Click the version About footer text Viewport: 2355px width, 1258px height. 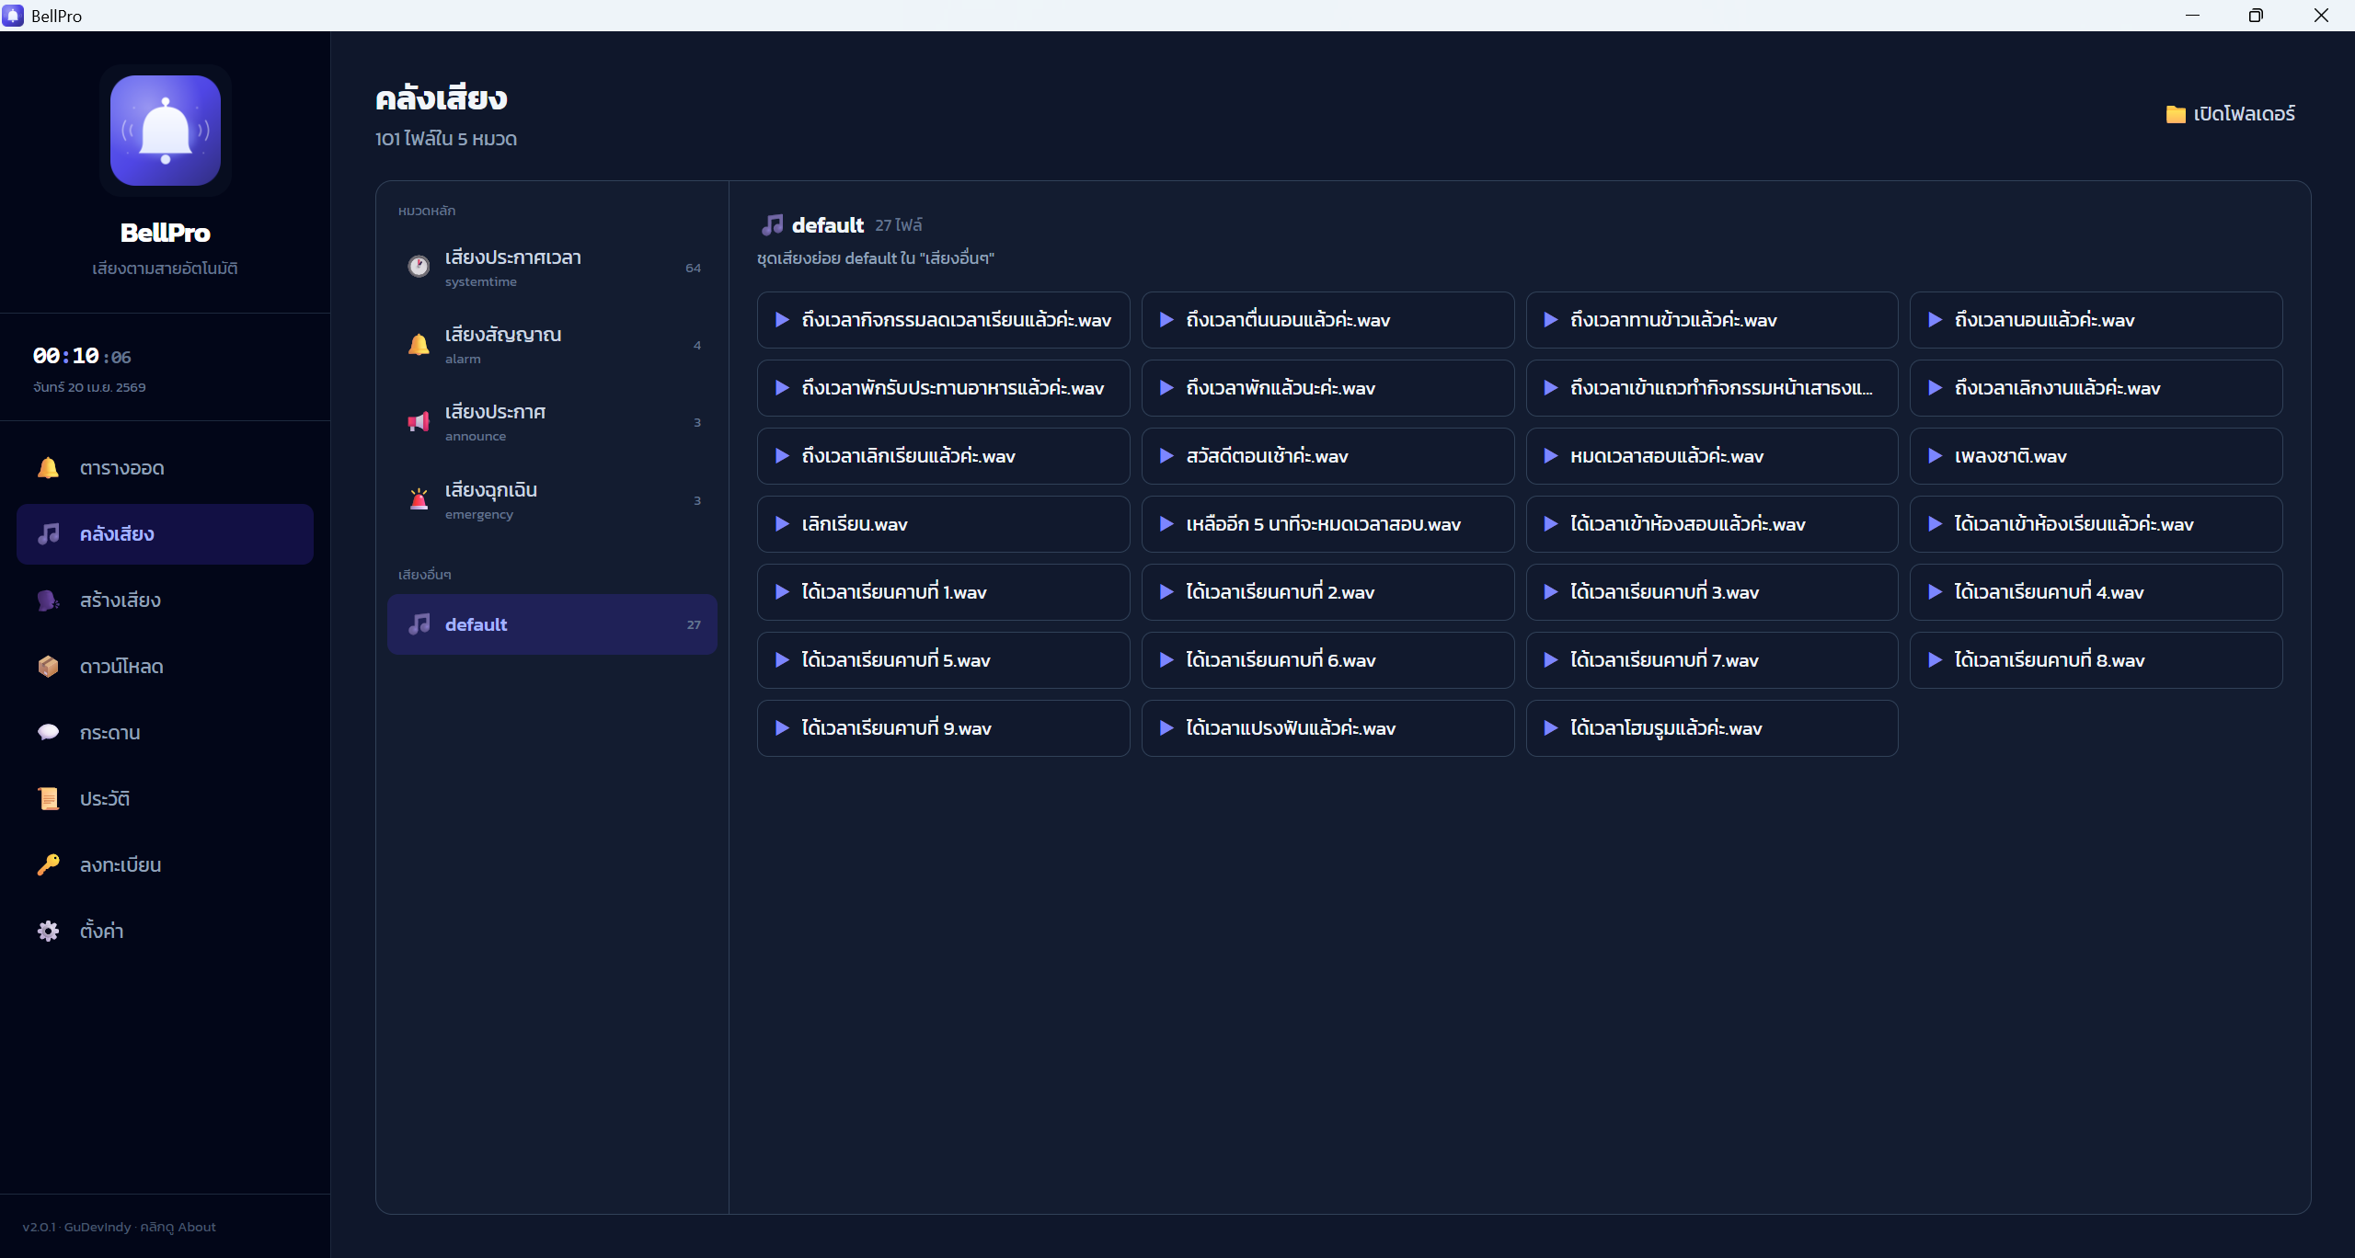pos(120,1227)
